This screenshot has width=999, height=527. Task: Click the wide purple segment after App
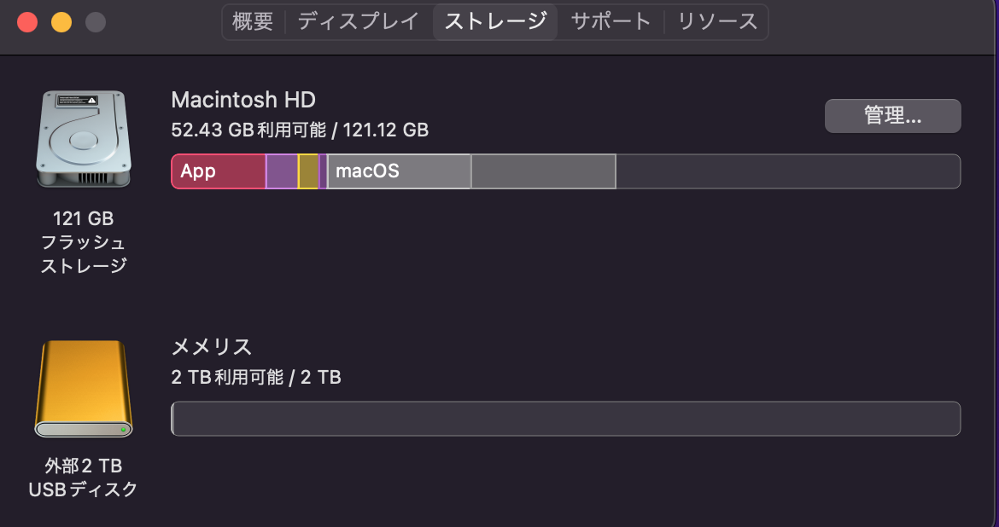pos(282,171)
